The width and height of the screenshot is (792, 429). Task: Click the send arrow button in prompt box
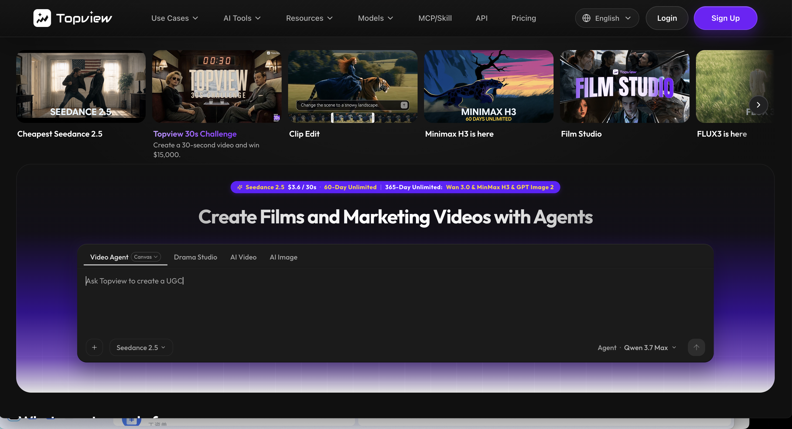click(x=697, y=347)
